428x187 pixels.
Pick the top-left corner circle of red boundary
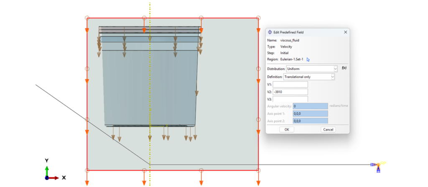coord(87,18)
